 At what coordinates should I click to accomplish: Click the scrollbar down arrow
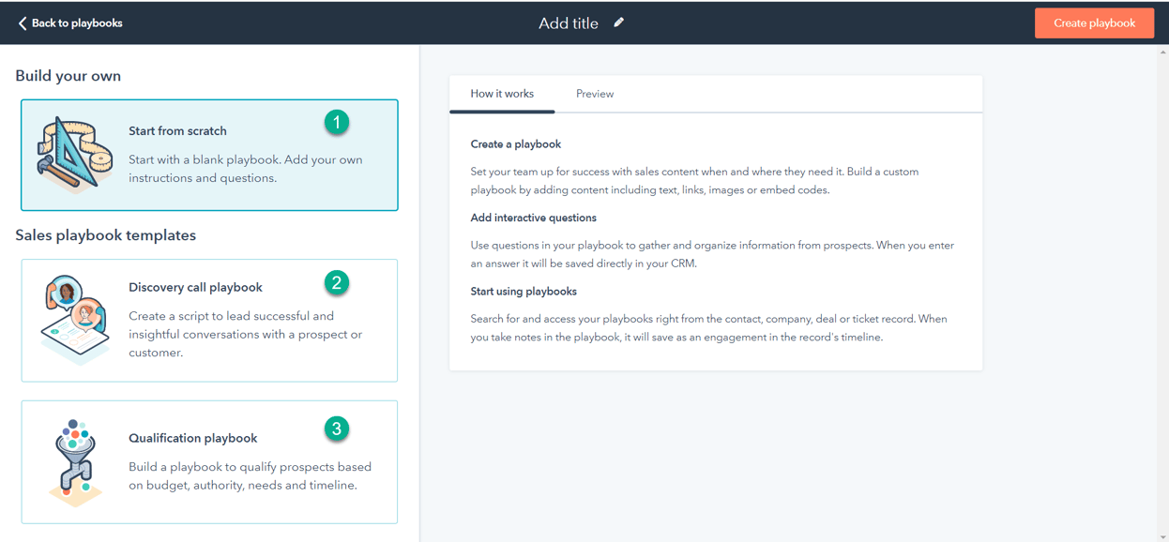click(x=1163, y=535)
